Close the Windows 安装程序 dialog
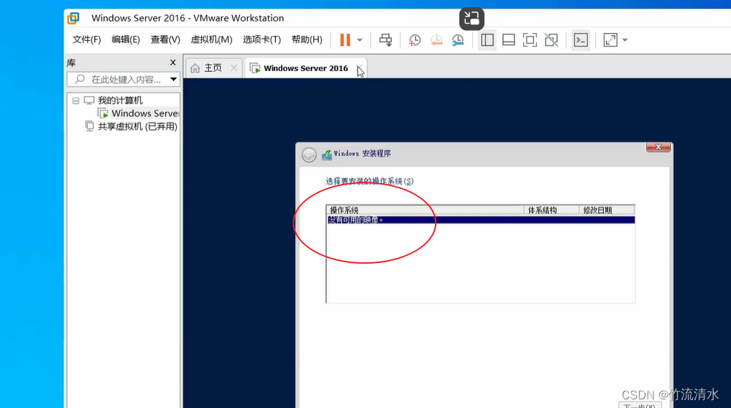Image resolution: width=731 pixels, height=408 pixels. coord(658,147)
